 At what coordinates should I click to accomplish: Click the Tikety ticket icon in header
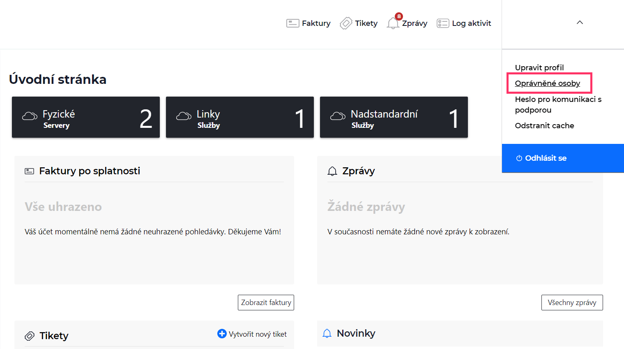tap(346, 23)
